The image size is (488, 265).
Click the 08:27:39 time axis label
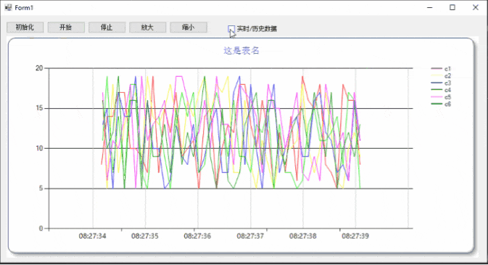coord(355,236)
